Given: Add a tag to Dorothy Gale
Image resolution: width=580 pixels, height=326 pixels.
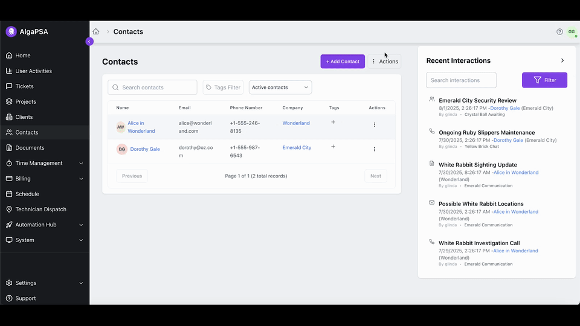Looking at the screenshot, I should [x=333, y=147].
